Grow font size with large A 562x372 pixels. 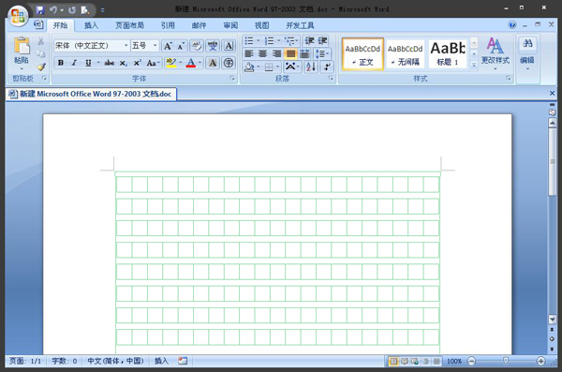[x=168, y=46]
